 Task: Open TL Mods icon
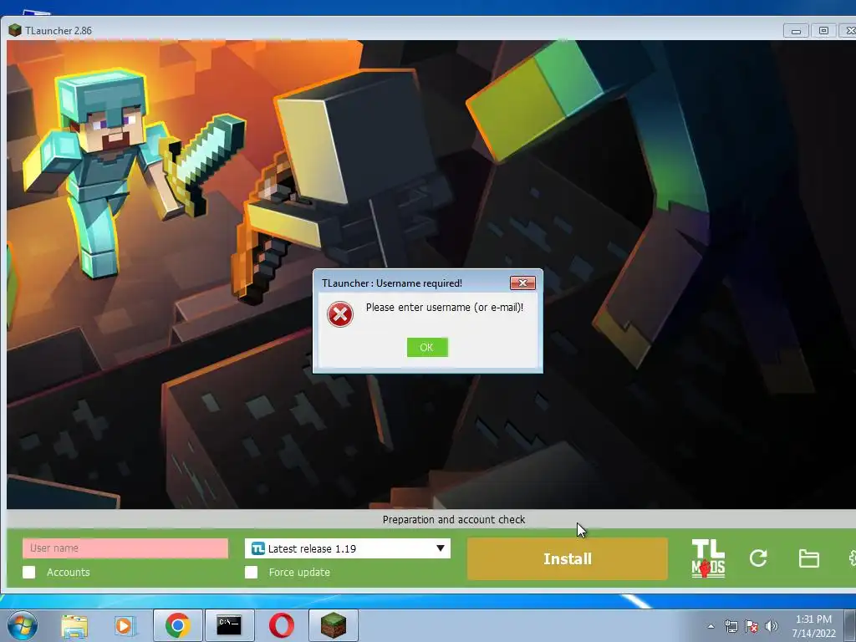pyautogui.click(x=708, y=558)
